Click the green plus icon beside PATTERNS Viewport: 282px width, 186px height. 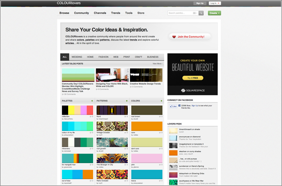click(x=126, y=101)
